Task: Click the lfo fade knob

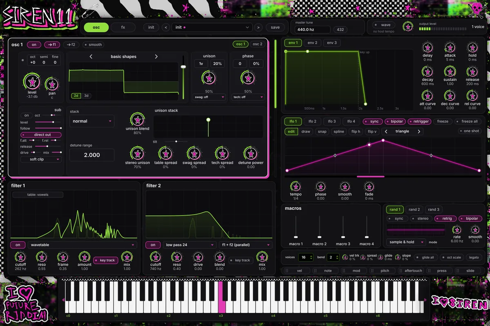Action: tap(369, 187)
